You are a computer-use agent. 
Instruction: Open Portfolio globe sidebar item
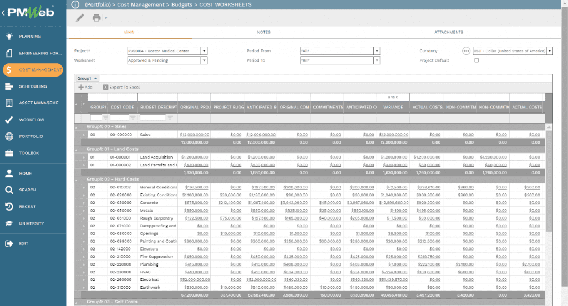[31, 136]
